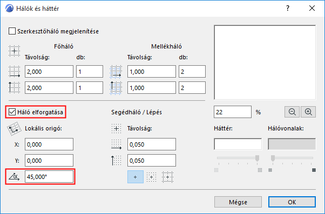Click the Mégse button
325x214 pixels.
(x=238, y=202)
